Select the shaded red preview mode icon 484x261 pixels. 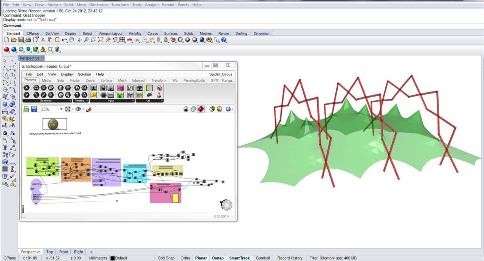point(201,109)
